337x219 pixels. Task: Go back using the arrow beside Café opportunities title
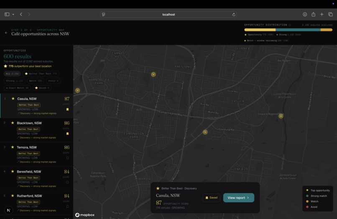click(x=6, y=33)
